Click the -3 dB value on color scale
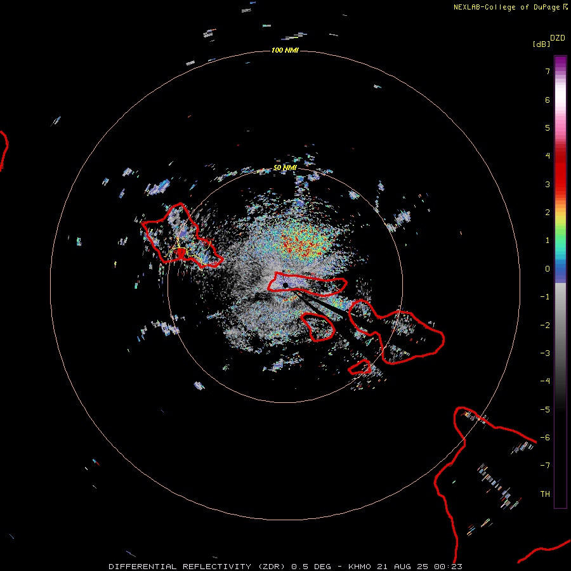571x571 pixels. 545,353
